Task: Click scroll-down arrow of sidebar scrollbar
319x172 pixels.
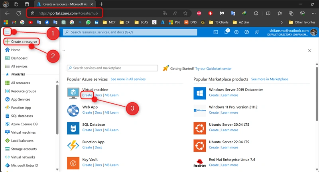Action: (x=57, y=169)
